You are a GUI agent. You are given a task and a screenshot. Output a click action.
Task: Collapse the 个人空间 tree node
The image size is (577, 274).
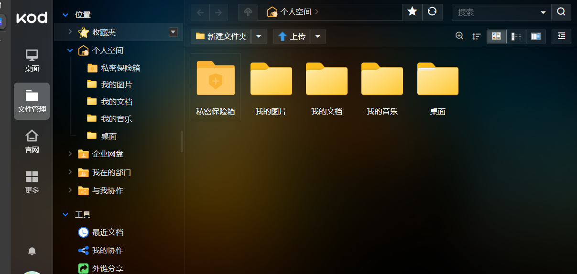(x=70, y=50)
